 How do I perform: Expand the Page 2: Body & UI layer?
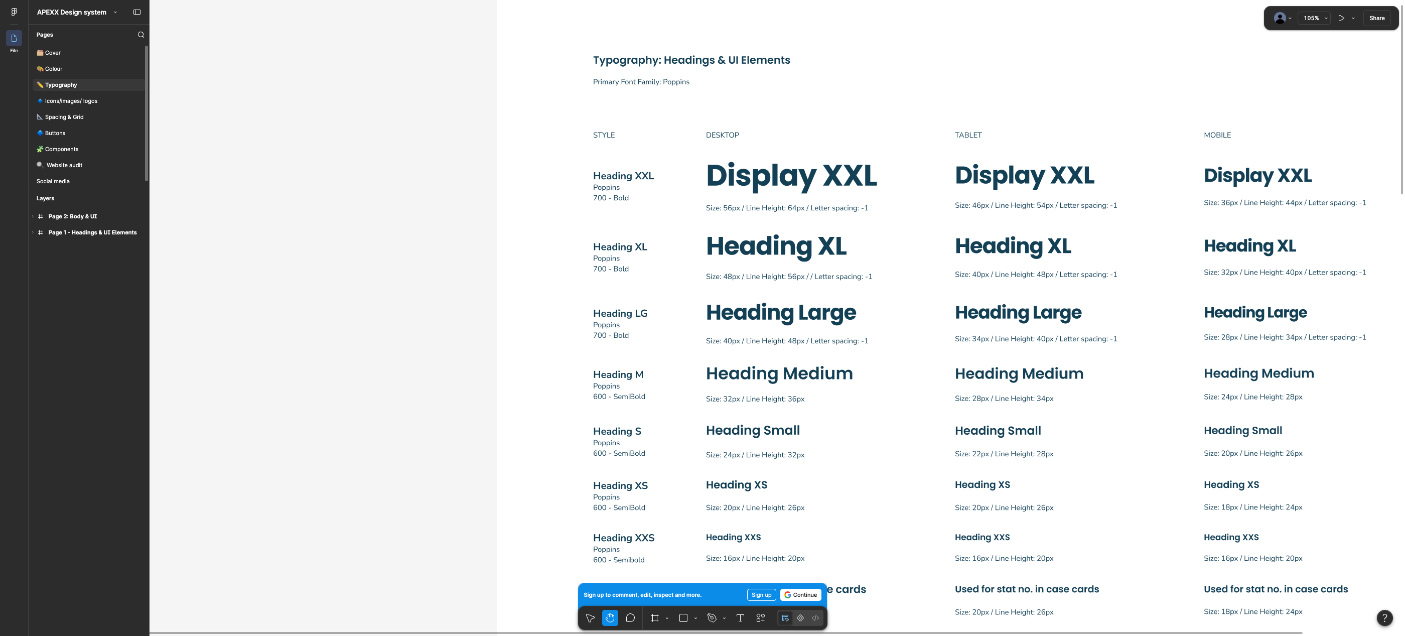point(33,216)
